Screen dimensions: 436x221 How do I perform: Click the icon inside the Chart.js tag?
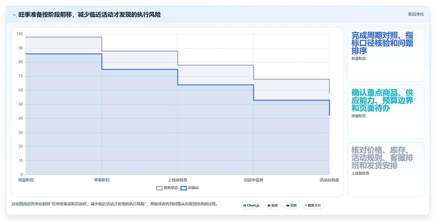[x=245, y=205]
